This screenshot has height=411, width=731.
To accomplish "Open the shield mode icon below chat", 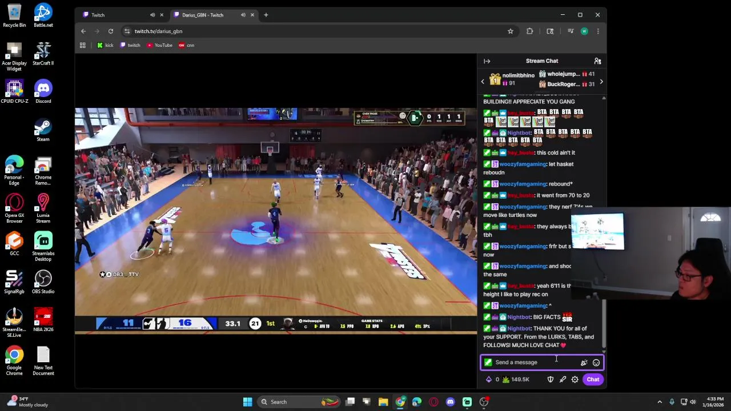I will point(551,380).
